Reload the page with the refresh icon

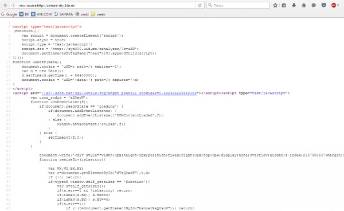tap(200, 5)
